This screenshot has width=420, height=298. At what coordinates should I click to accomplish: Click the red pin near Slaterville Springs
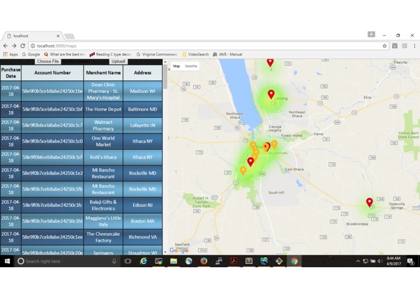(369, 202)
